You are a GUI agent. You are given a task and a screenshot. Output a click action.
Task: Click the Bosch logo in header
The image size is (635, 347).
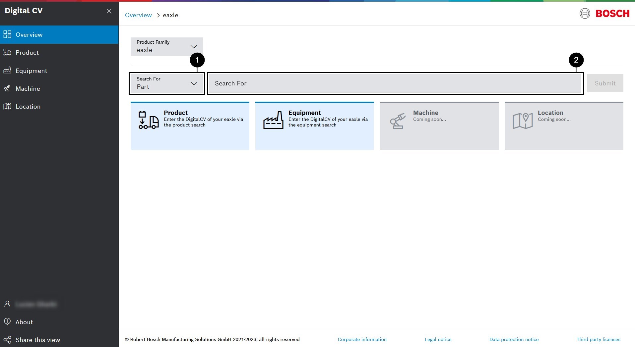(604, 14)
